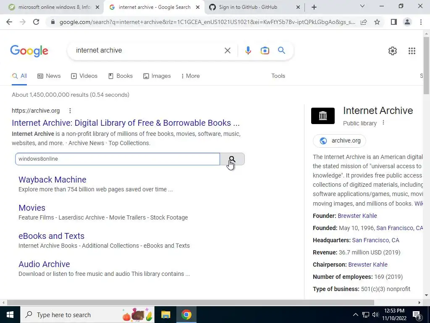Click the vertical scrollbar thumb

point(427,65)
